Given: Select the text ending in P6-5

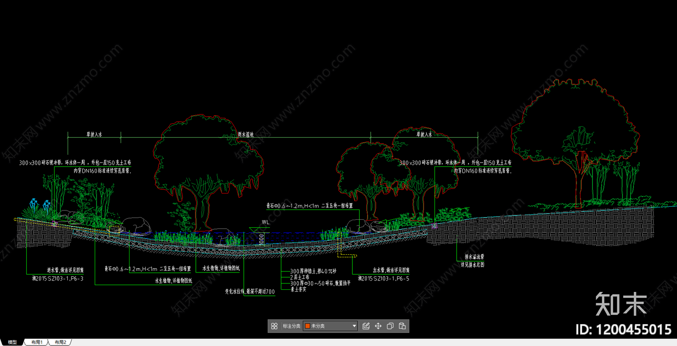Looking at the screenshot, I should [383, 279].
